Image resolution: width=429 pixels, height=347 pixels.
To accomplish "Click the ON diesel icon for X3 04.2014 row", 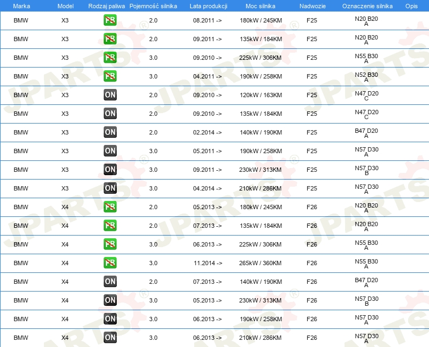I will [110, 188].
